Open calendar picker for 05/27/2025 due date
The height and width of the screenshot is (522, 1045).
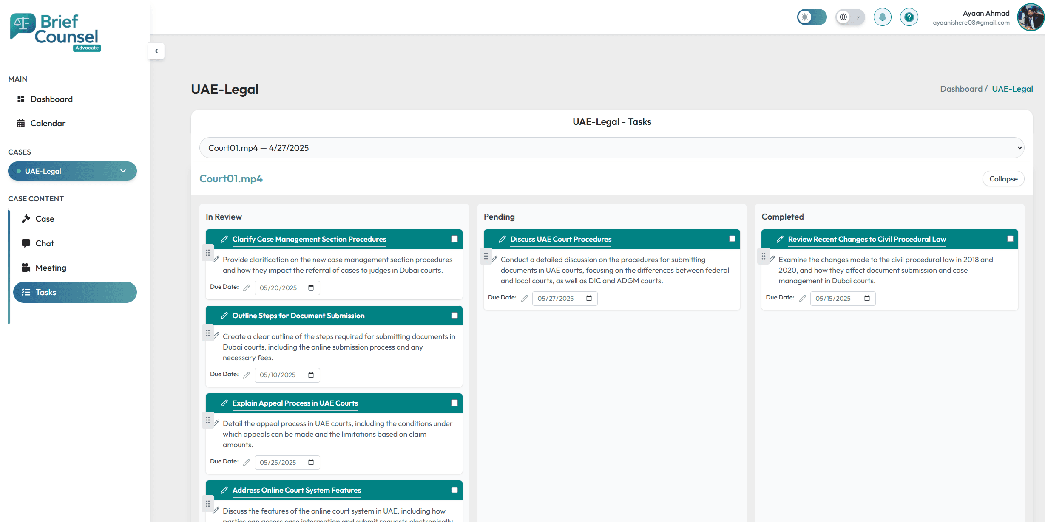click(589, 299)
